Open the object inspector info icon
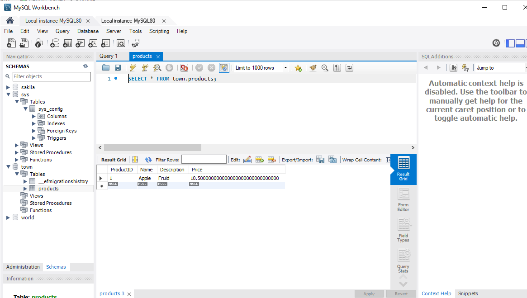Viewport: 527px width, 298px height. pos(39,43)
